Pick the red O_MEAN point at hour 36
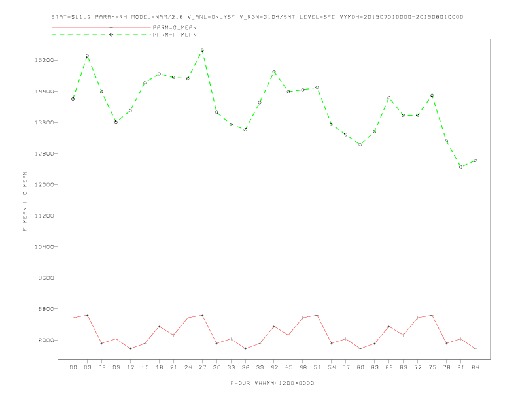Image resolution: width=518 pixels, height=400 pixels. (245, 349)
